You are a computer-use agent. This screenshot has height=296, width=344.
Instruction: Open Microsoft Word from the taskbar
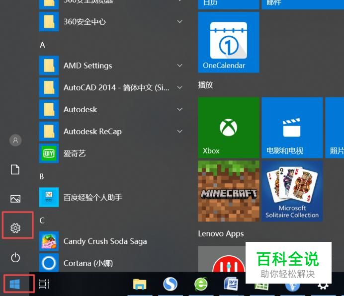(x=231, y=284)
